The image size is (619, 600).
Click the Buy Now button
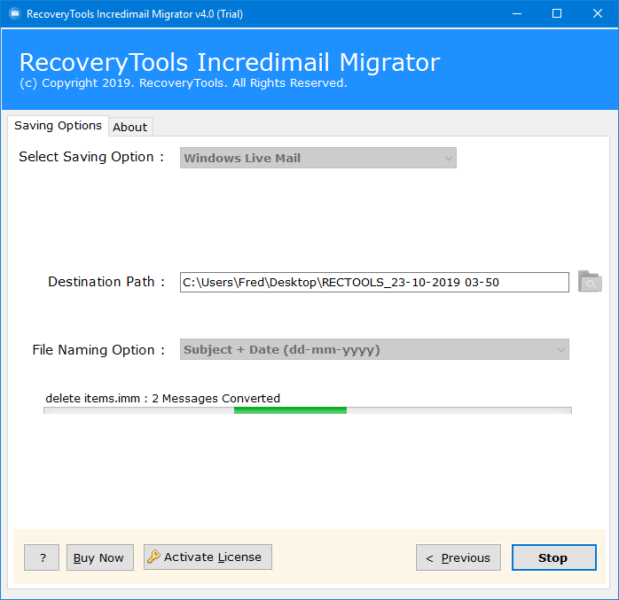click(100, 557)
